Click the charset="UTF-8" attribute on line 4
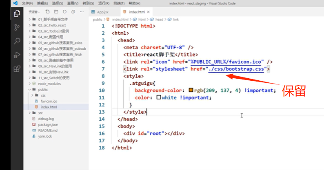The image size is (324, 170). tap(163, 48)
